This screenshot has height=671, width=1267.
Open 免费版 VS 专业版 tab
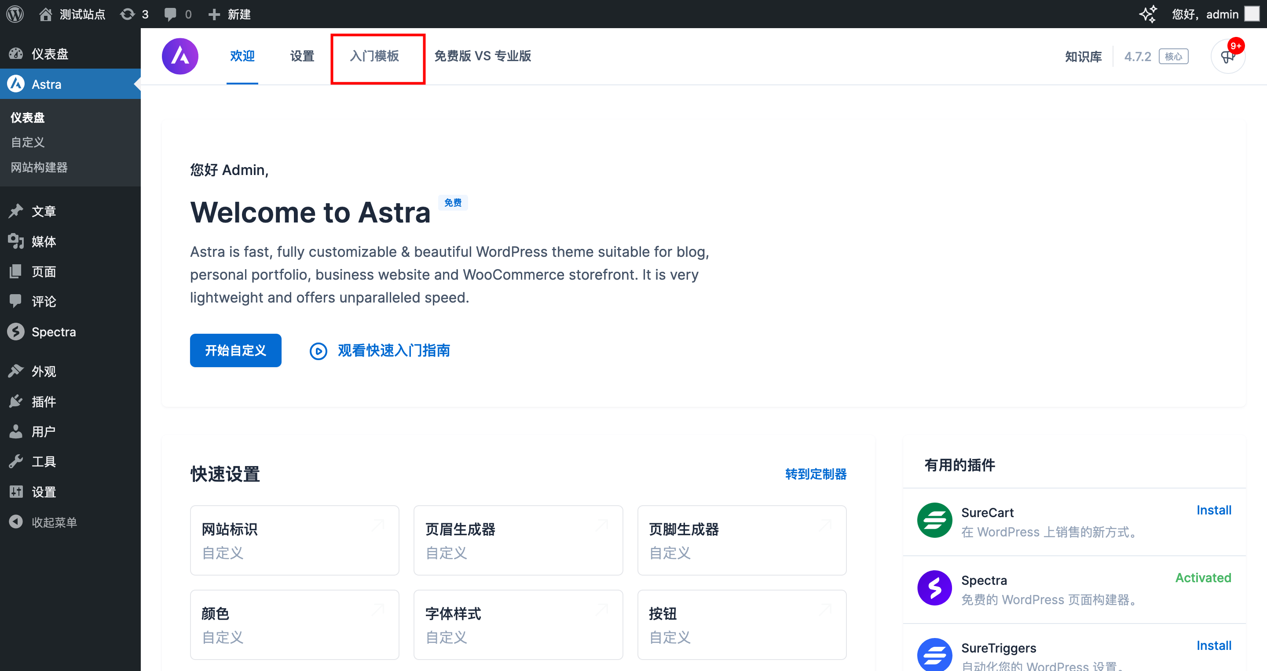tap(483, 56)
